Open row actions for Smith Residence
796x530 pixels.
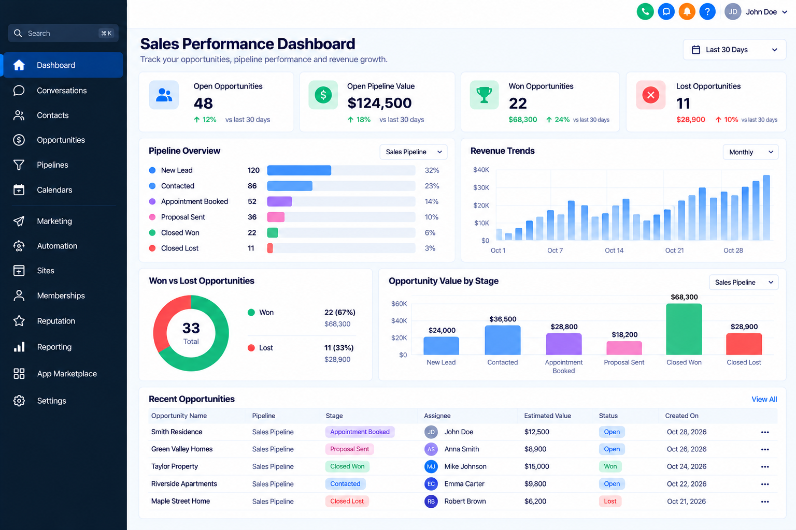(765, 432)
